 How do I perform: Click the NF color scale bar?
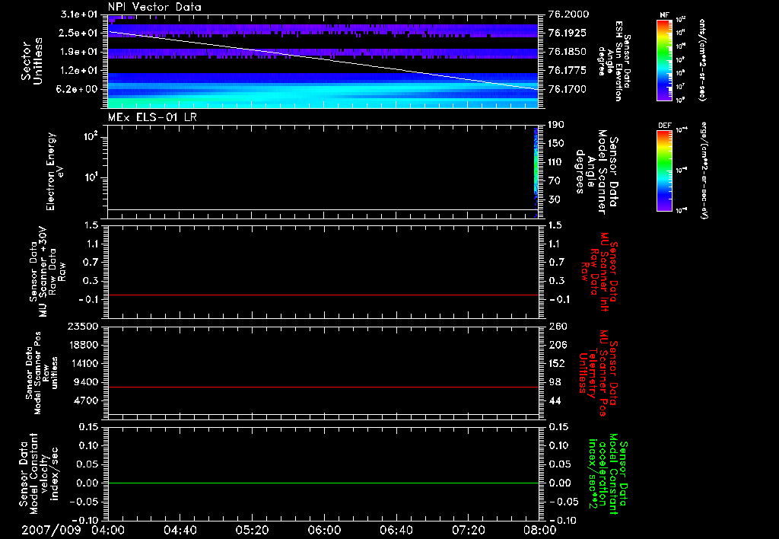pyautogui.click(x=664, y=59)
